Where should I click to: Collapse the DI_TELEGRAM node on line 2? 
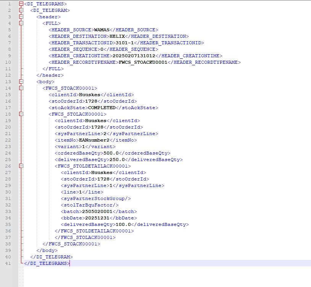(x=21, y=10)
